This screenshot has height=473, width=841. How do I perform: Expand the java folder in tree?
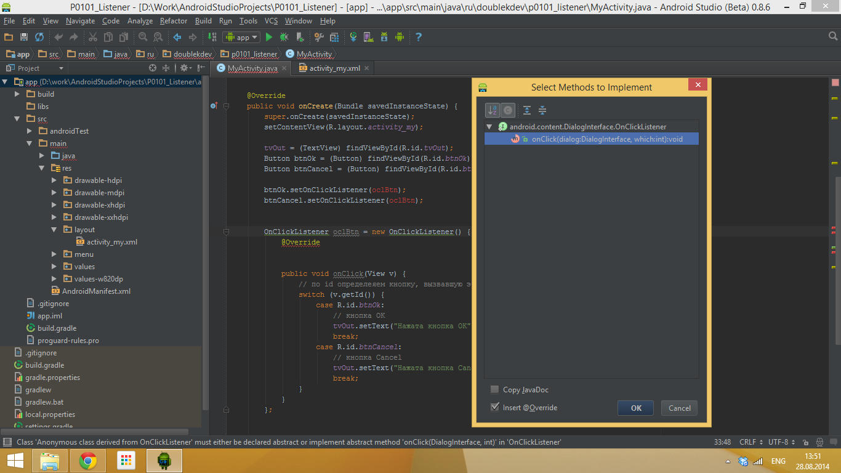tap(42, 156)
